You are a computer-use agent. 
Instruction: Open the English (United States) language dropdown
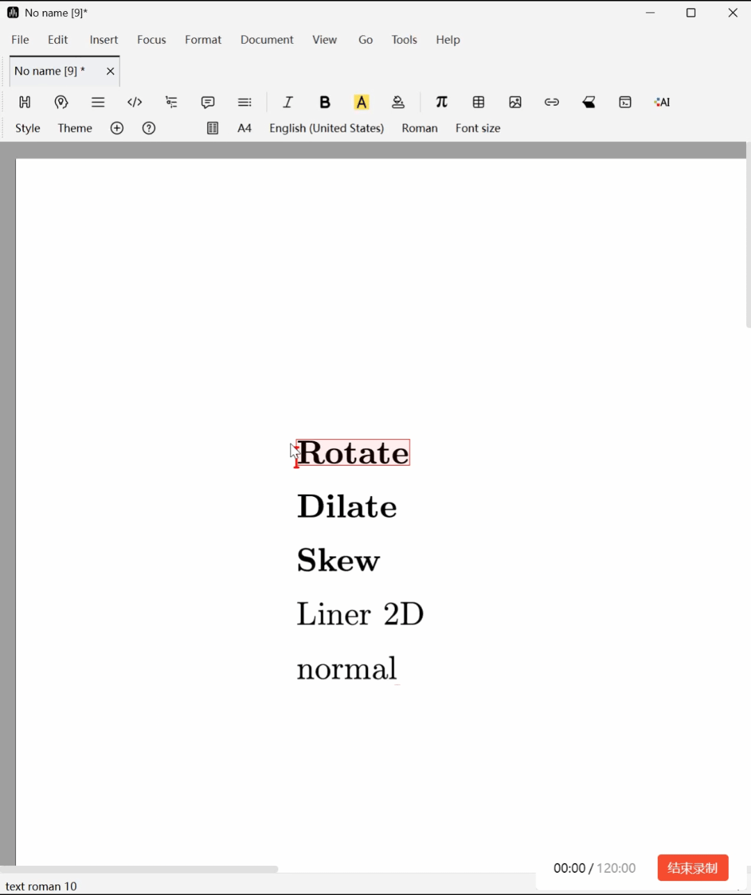coord(327,128)
